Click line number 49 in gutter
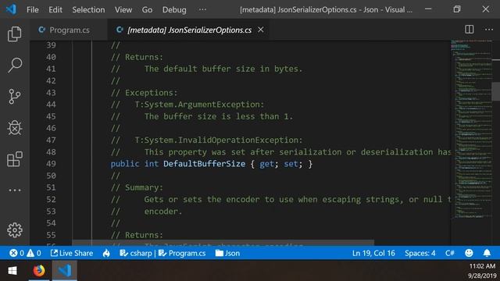This screenshot has width=500, height=281. pyautogui.click(x=51, y=164)
